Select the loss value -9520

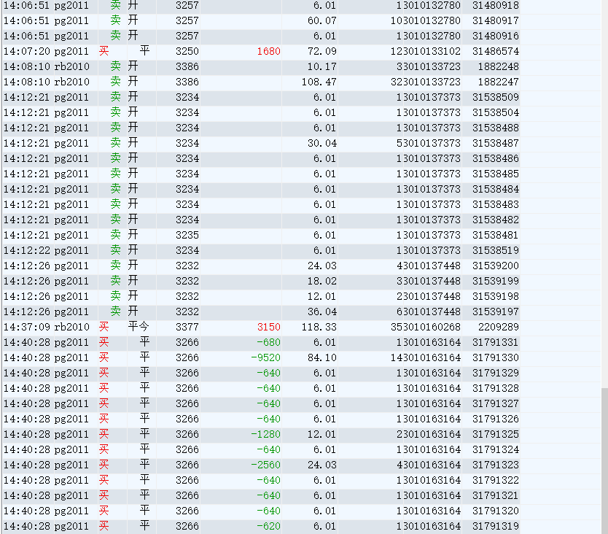(x=265, y=357)
